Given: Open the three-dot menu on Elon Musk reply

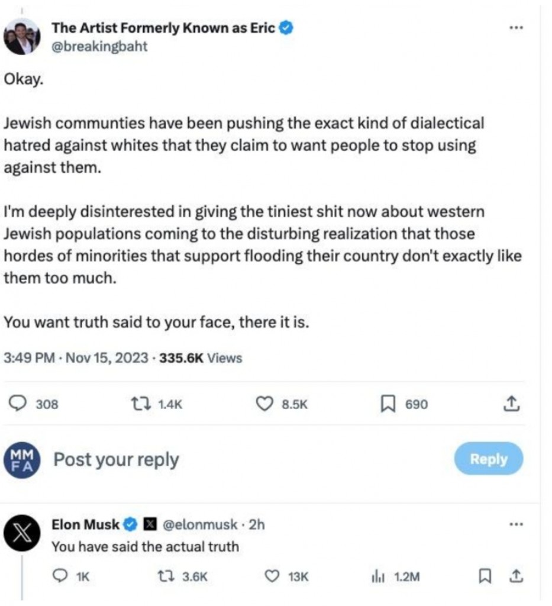Looking at the screenshot, I should tap(516, 525).
